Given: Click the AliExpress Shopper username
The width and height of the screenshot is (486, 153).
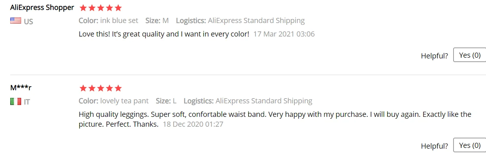Looking at the screenshot, I should [x=42, y=7].
